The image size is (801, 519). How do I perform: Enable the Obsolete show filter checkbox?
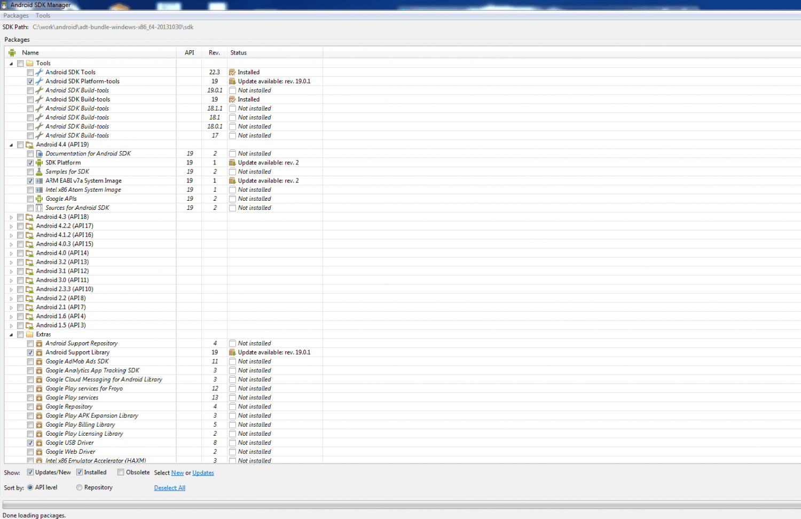[121, 472]
